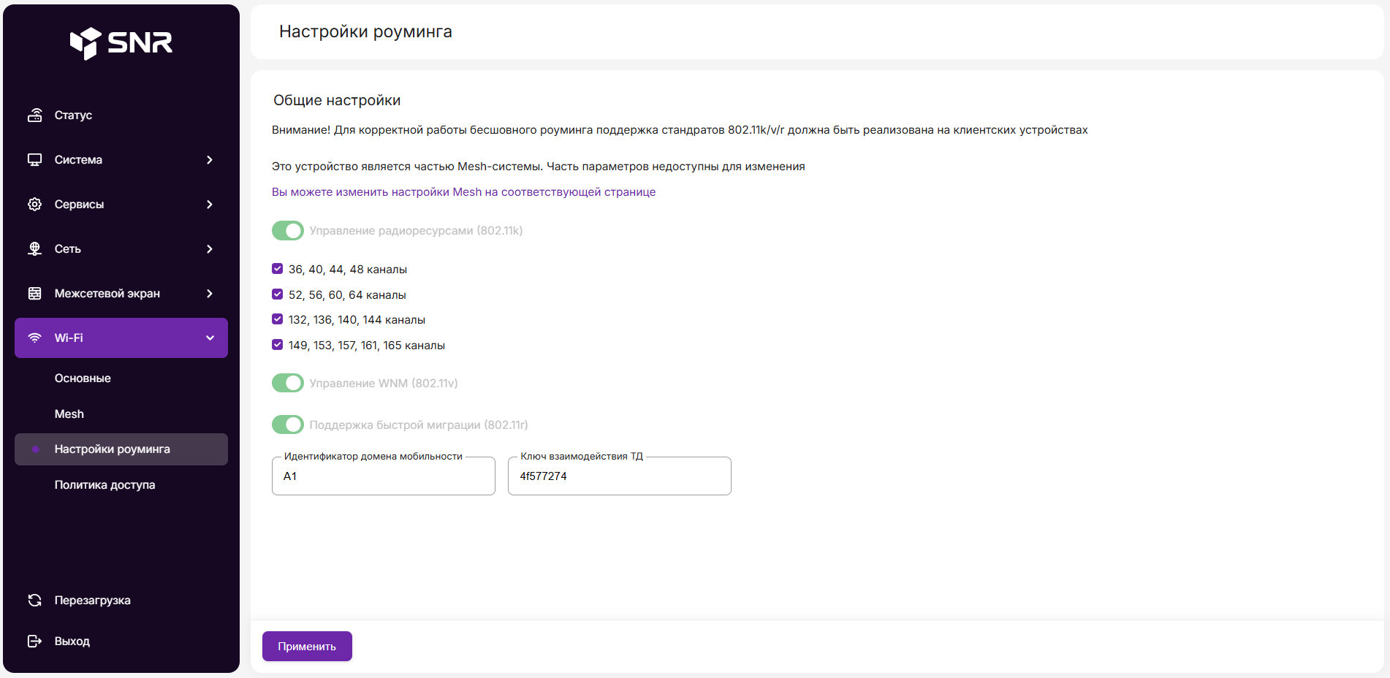Toggle the WNM 802.11v switch
Image resolution: width=1390 pixels, height=678 pixels.
288,384
